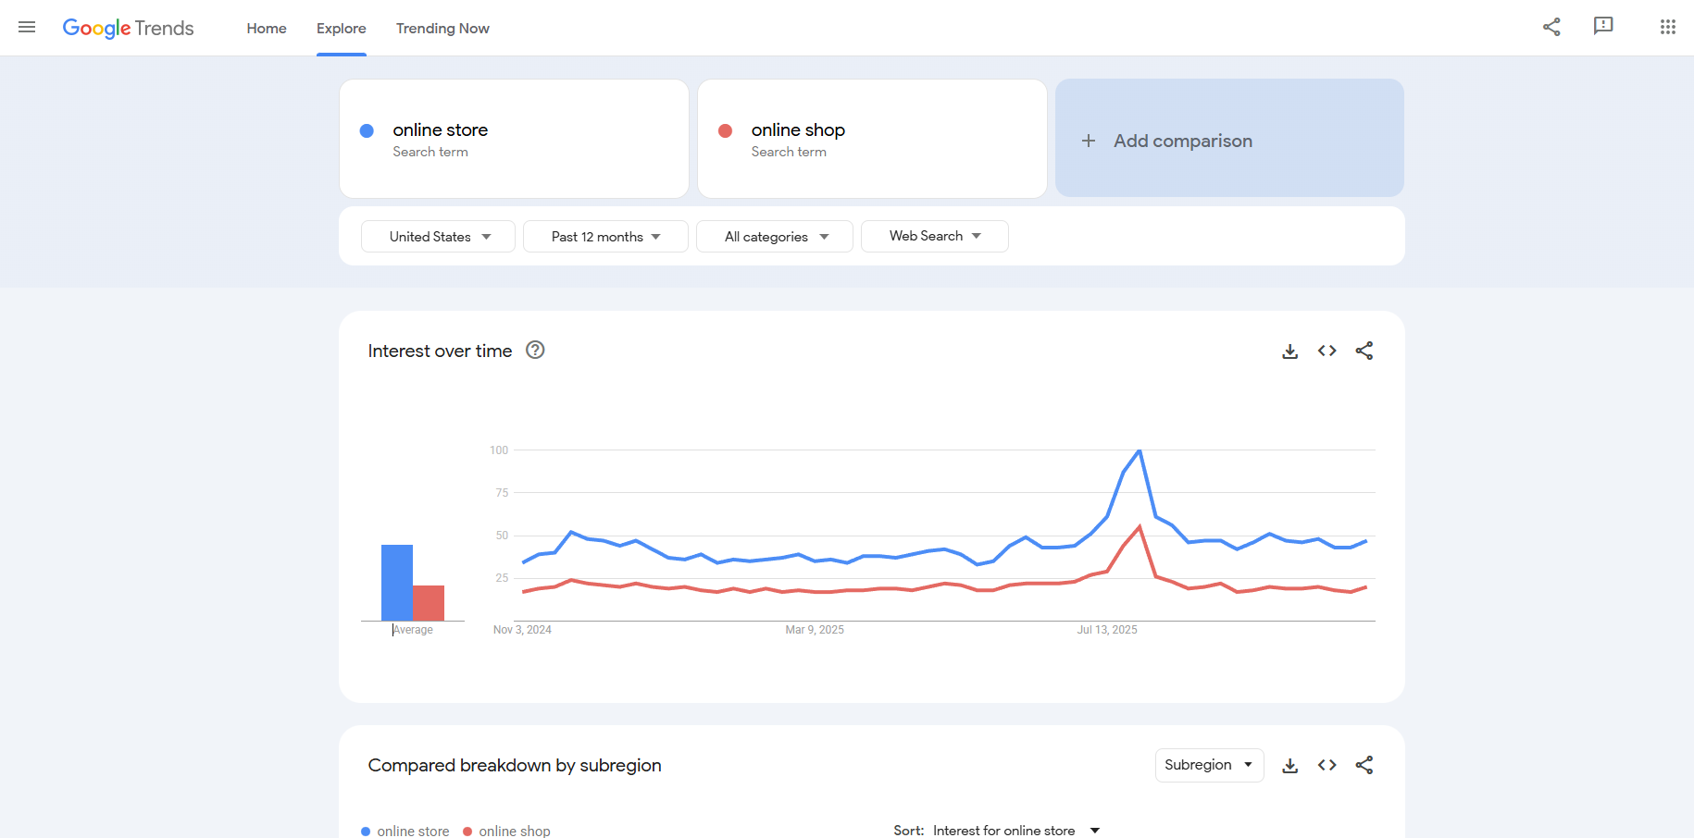Viewport: 1694px width, 838px height.
Task: Open the Web Search type dropdown
Action: coord(935,236)
